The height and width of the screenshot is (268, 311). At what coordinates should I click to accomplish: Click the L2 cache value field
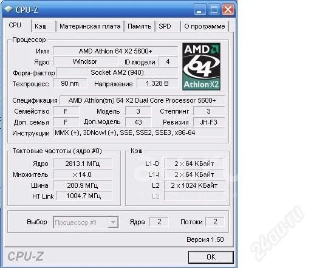tap(194, 185)
